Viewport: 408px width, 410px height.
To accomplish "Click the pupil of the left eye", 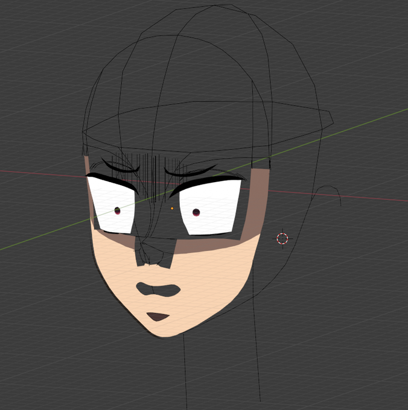I will click(117, 210).
